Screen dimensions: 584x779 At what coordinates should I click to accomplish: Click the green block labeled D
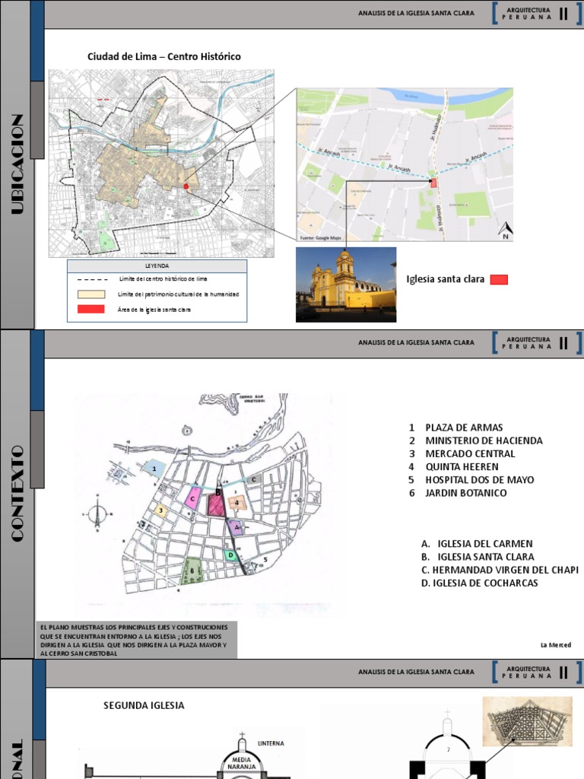pos(231,555)
